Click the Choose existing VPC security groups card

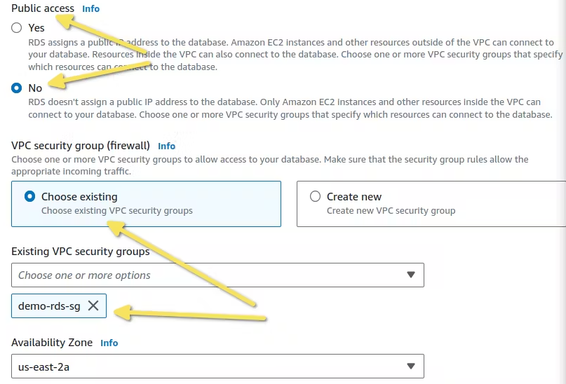(146, 204)
